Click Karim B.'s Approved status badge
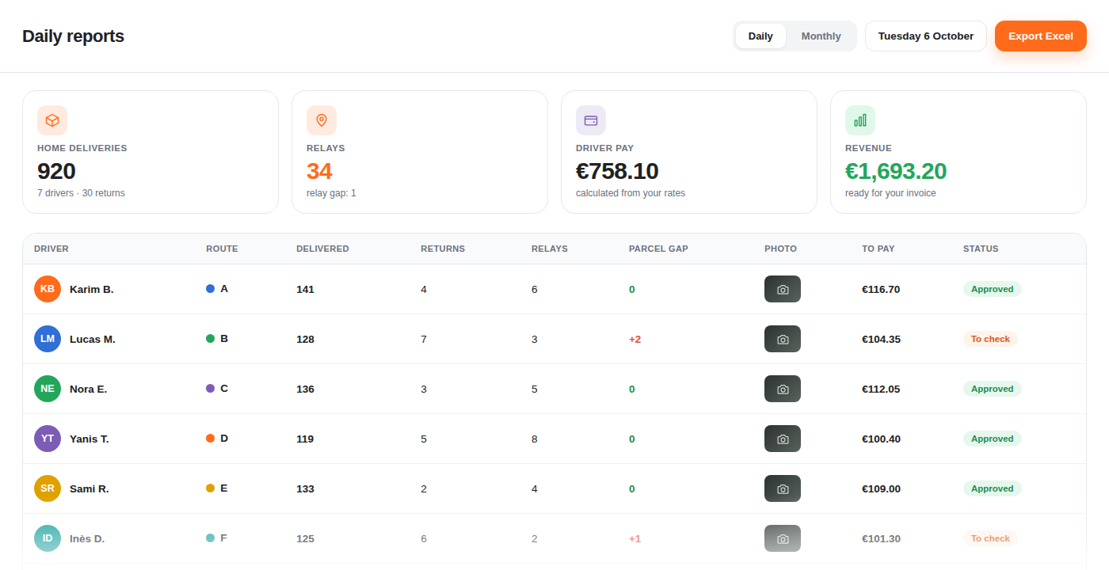Image resolution: width=1109 pixels, height=570 pixels. pos(993,289)
